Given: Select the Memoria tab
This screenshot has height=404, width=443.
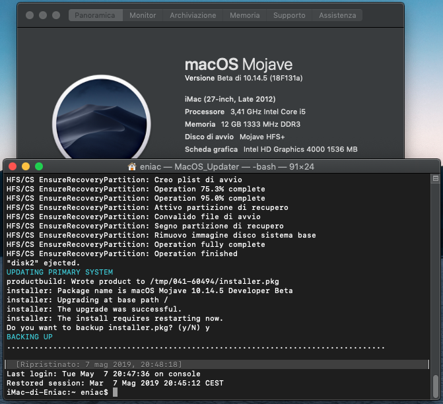Looking at the screenshot, I should click(x=245, y=15).
